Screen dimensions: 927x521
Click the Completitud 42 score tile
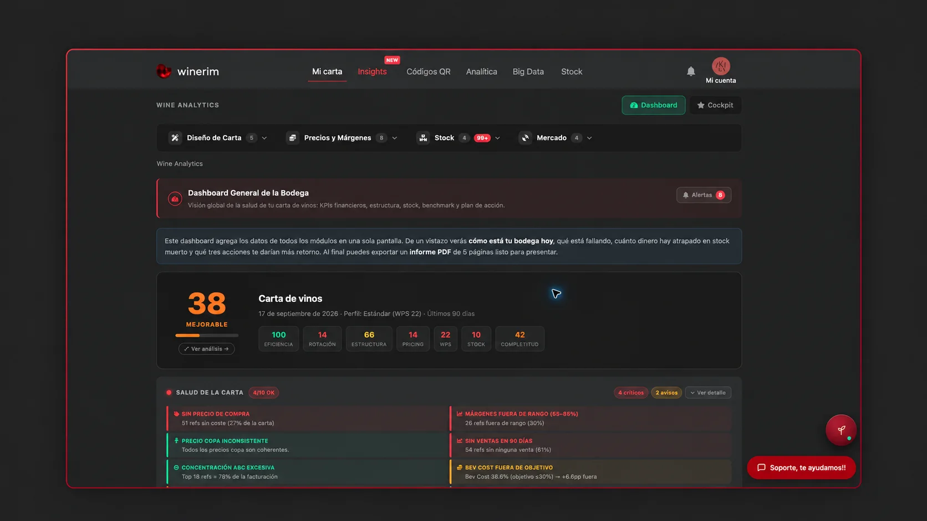pyautogui.click(x=519, y=339)
